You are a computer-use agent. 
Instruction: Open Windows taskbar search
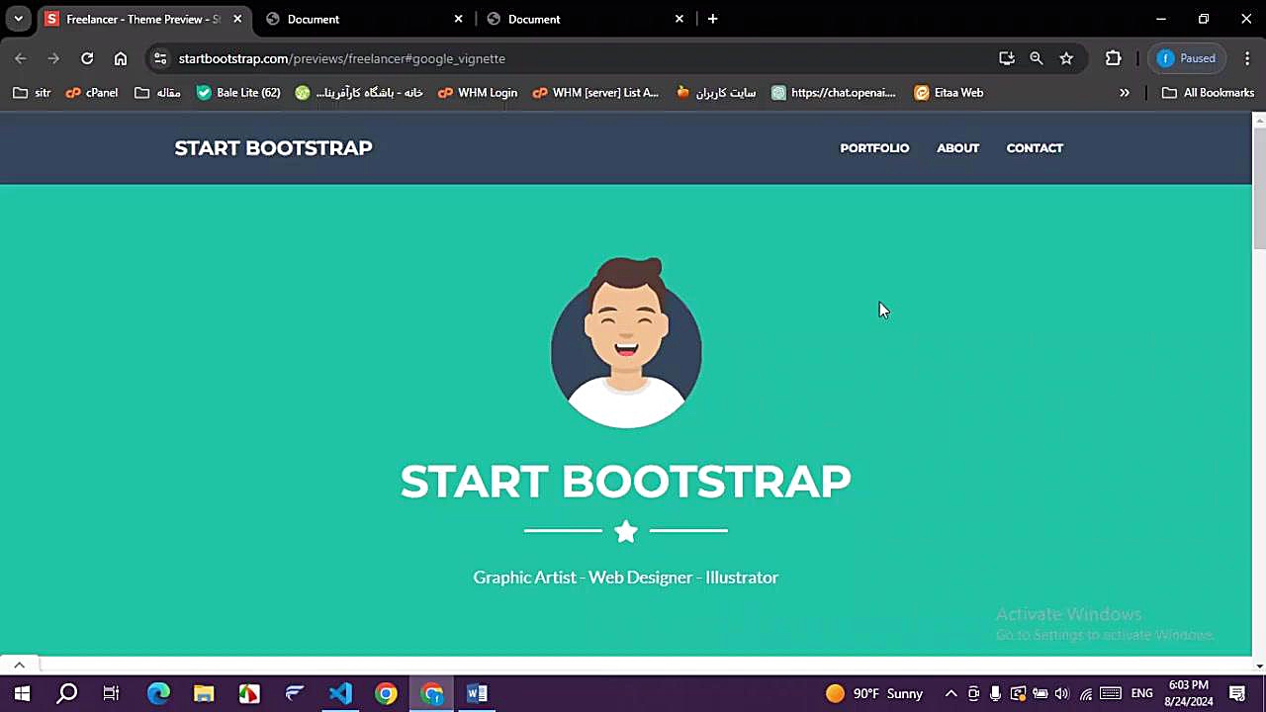(67, 693)
